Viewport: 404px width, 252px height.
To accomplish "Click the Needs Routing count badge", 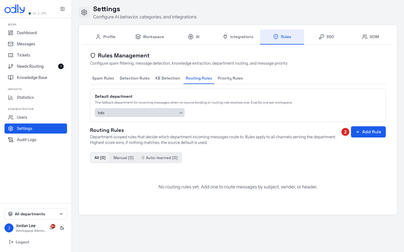I will pos(61,66).
